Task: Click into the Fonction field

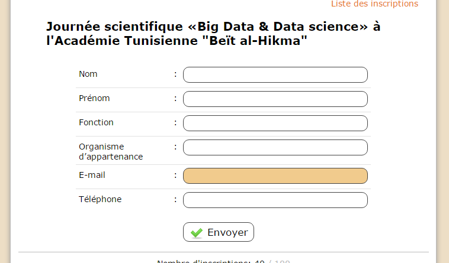Action: pyautogui.click(x=275, y=124)
